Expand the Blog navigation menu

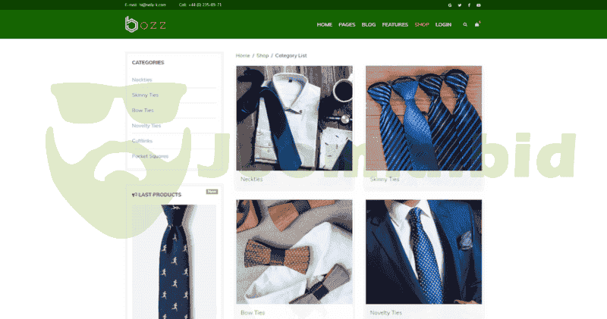[369, 24]
